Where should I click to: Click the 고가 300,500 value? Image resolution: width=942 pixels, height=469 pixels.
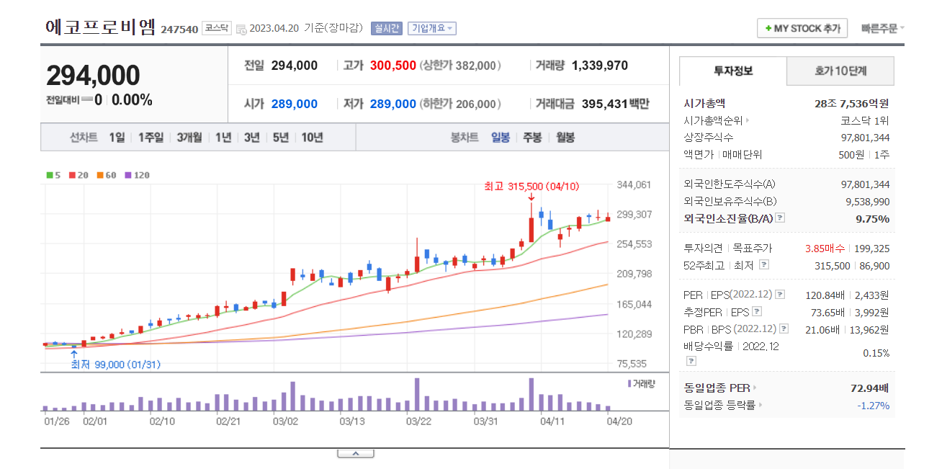point(393,66)
